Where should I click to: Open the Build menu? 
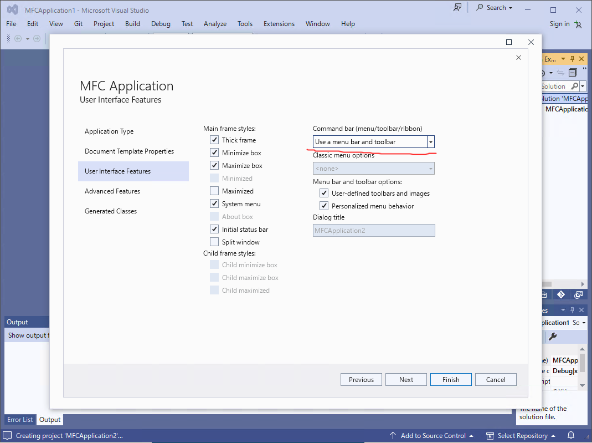point(132,24)
